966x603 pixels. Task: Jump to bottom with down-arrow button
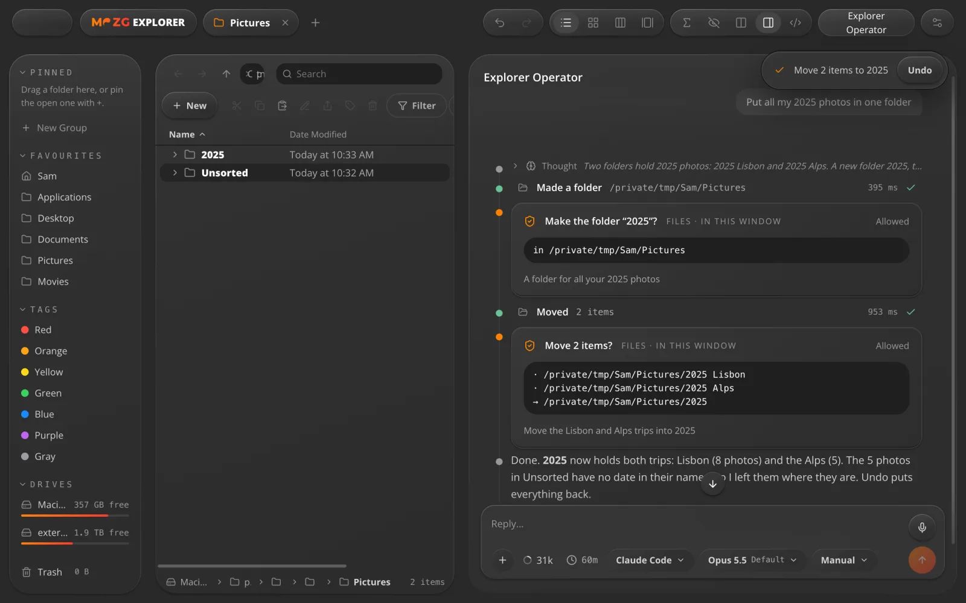coord(712,484)
